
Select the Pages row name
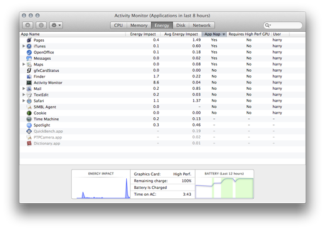[39, 40]
